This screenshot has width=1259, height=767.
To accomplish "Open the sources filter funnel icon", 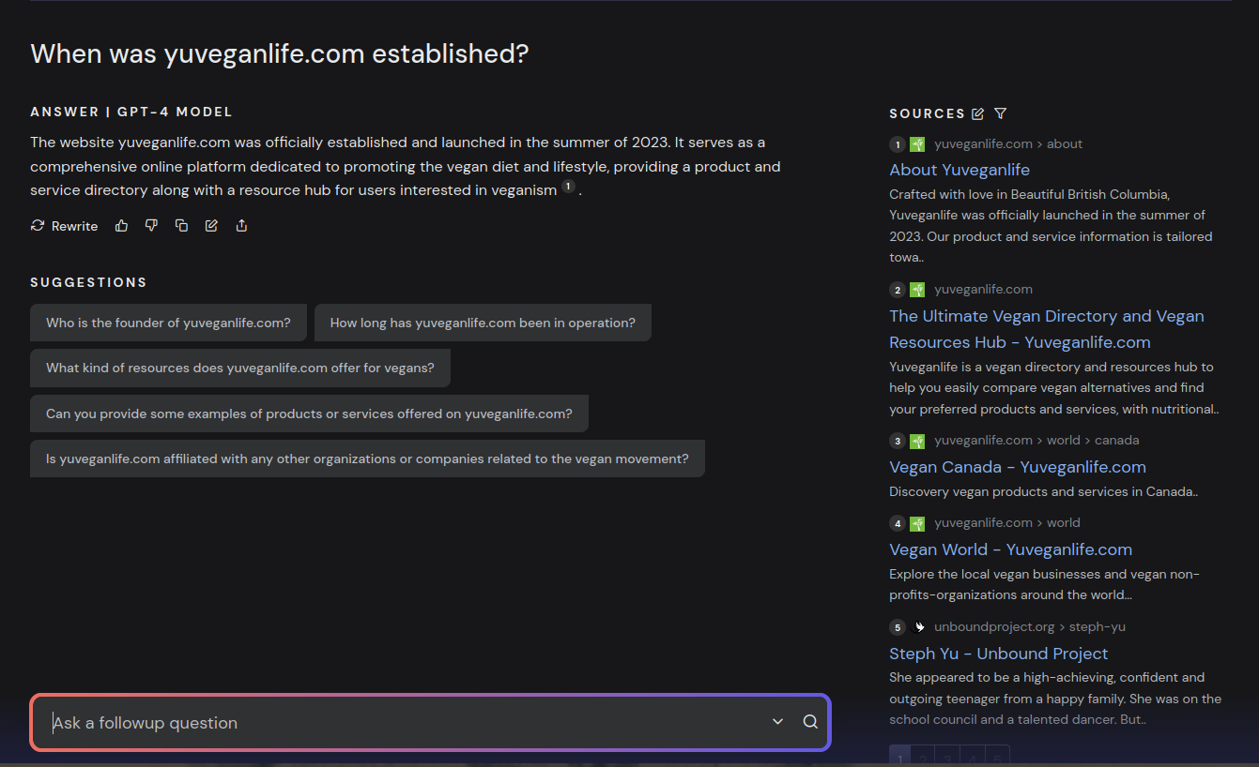I will coord(1000,113).
